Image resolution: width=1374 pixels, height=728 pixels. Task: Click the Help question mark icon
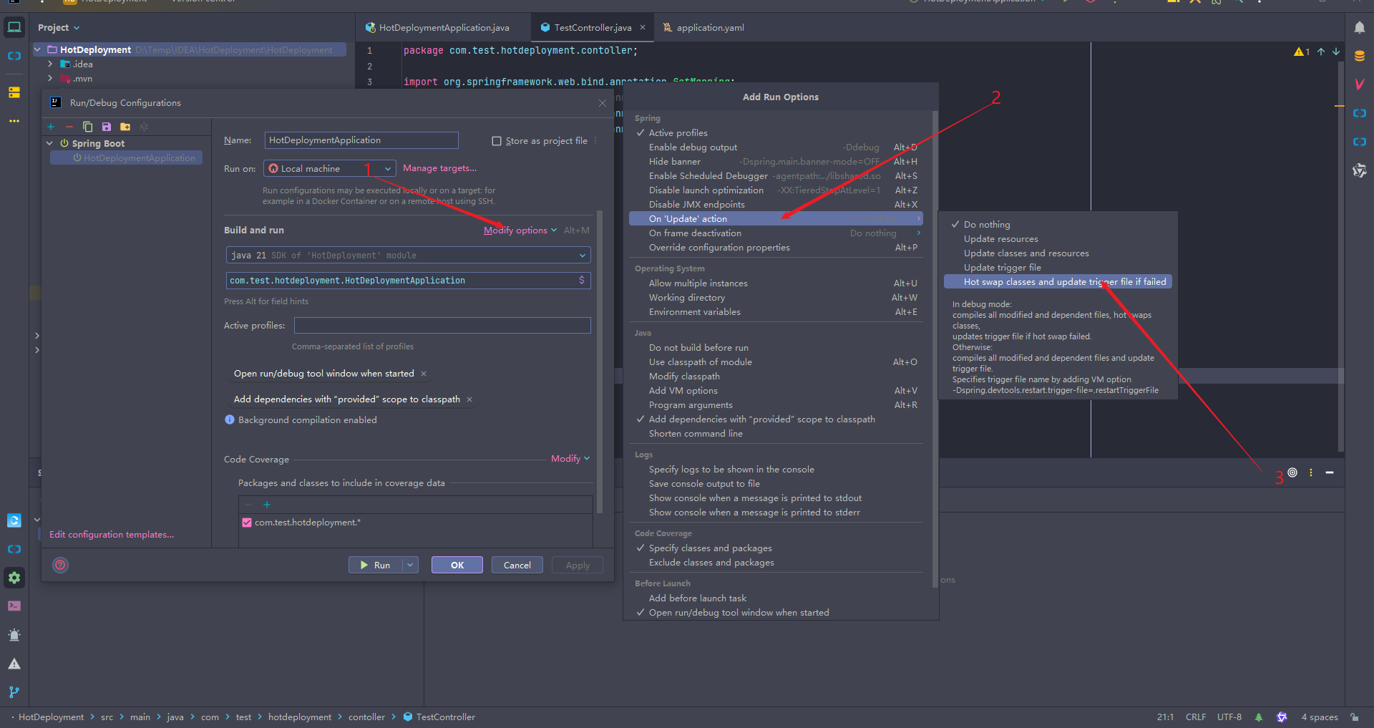pyautogui.click(x=61, y=565)
